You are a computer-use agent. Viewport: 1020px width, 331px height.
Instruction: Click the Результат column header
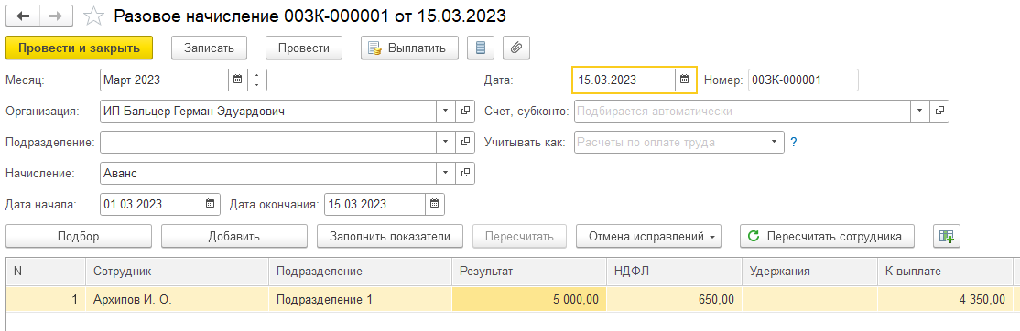point(529,272)
